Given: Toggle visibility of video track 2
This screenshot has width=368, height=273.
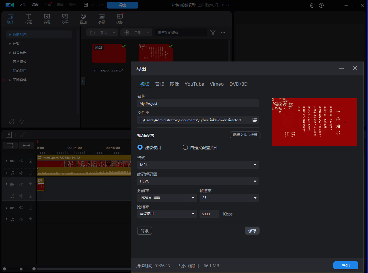Looking at the screenshot, I should click(x=21, y=184).
